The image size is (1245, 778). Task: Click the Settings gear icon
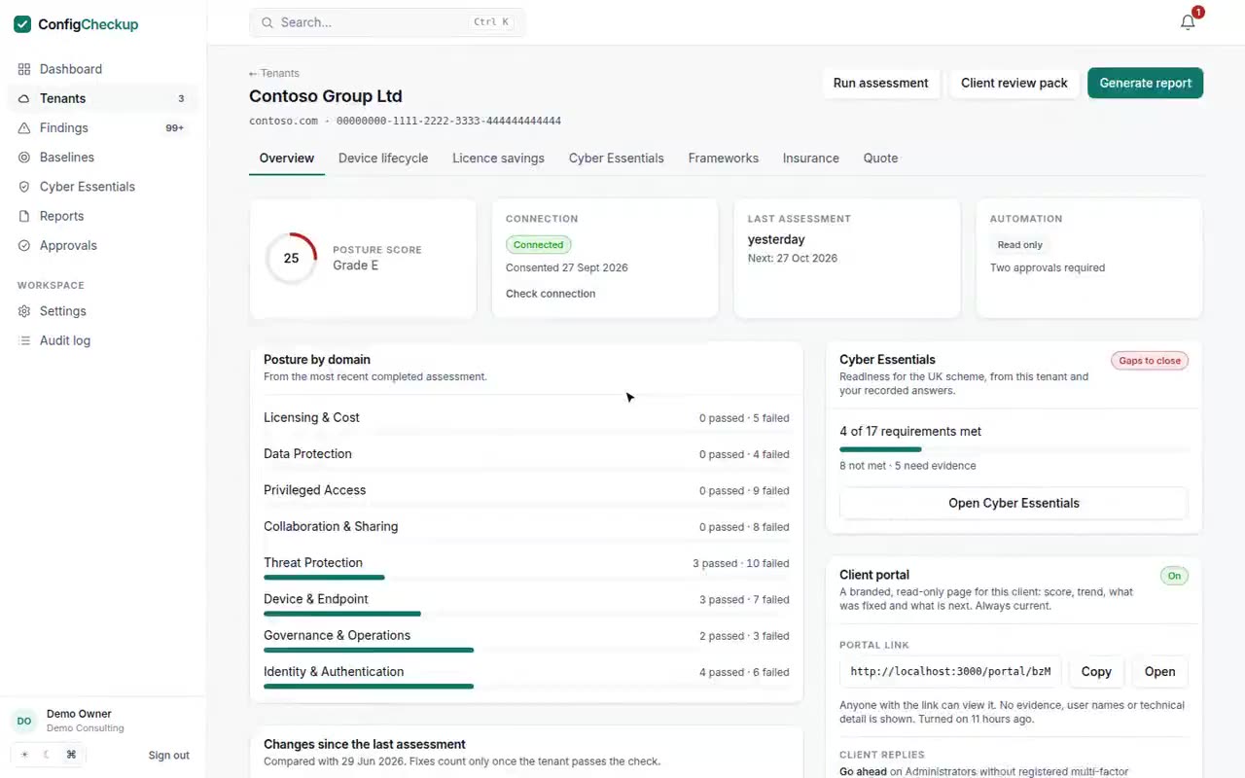point(24,311)
